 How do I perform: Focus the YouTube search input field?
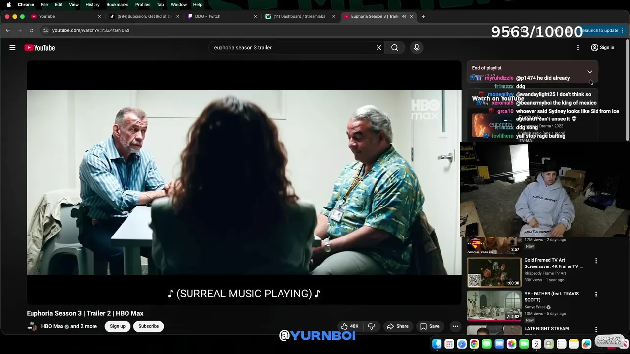pyautogui.click(x=293, y=48)
